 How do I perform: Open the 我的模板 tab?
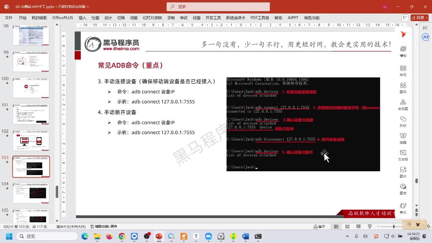pyautogui.click(x=39, y=18)
